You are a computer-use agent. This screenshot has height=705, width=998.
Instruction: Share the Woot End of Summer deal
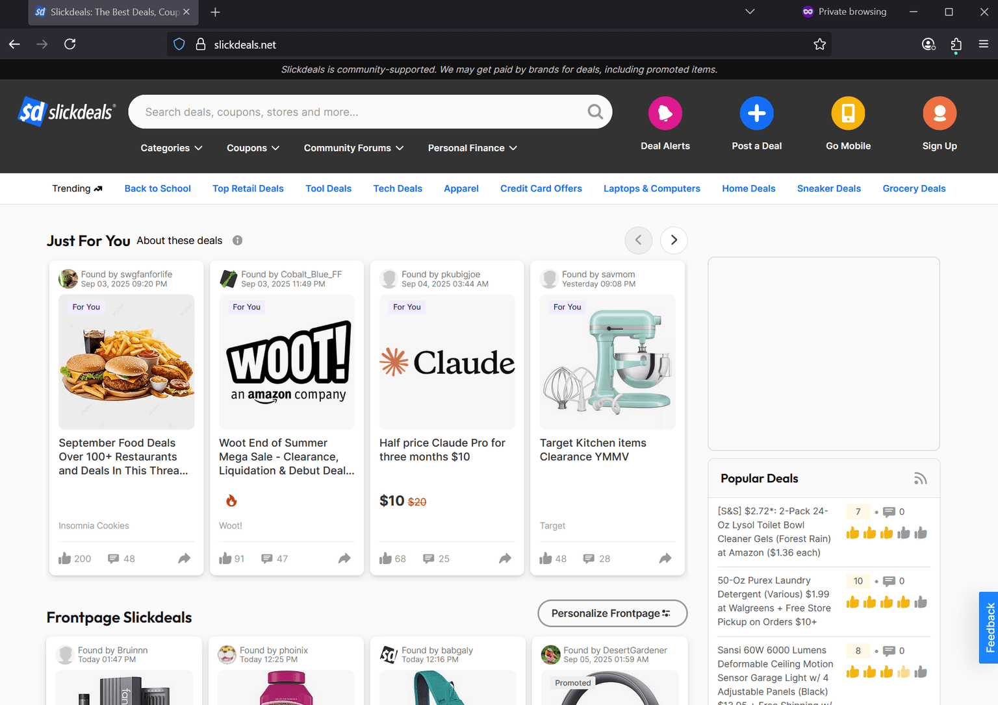344,558
